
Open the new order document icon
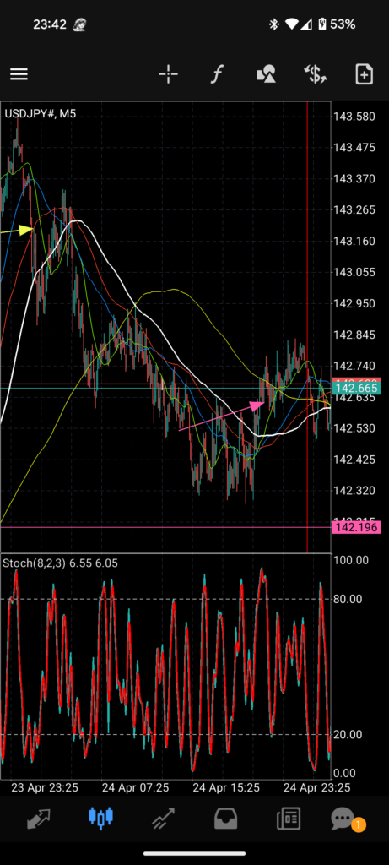click(x=365, y=74)
